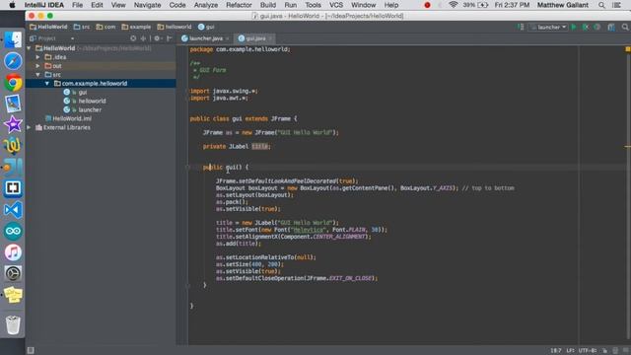The height and width of the screenshot is (355, 631).
Task: Click src breadcrumb in navigation bar
Action: pyautogui.click(x=82, y=27)
